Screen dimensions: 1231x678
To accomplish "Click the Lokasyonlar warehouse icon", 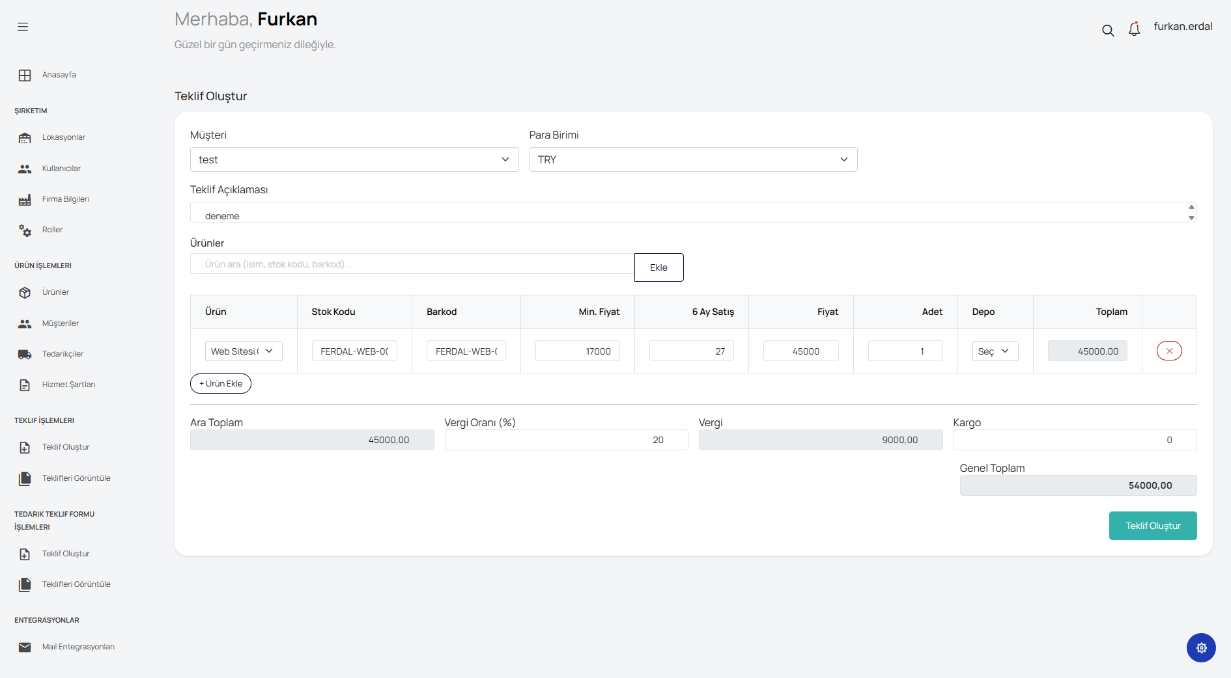I will coord(25,138).
